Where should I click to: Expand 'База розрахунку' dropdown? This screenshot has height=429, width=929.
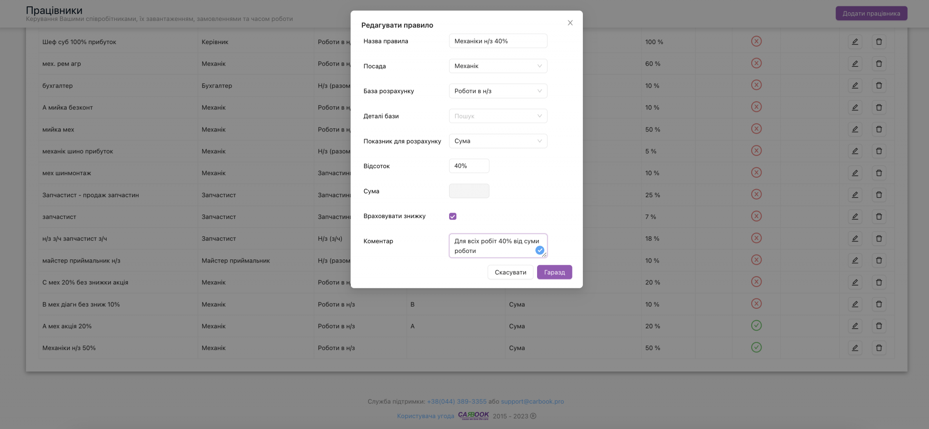pyautogui.click(x=498, y=91)
